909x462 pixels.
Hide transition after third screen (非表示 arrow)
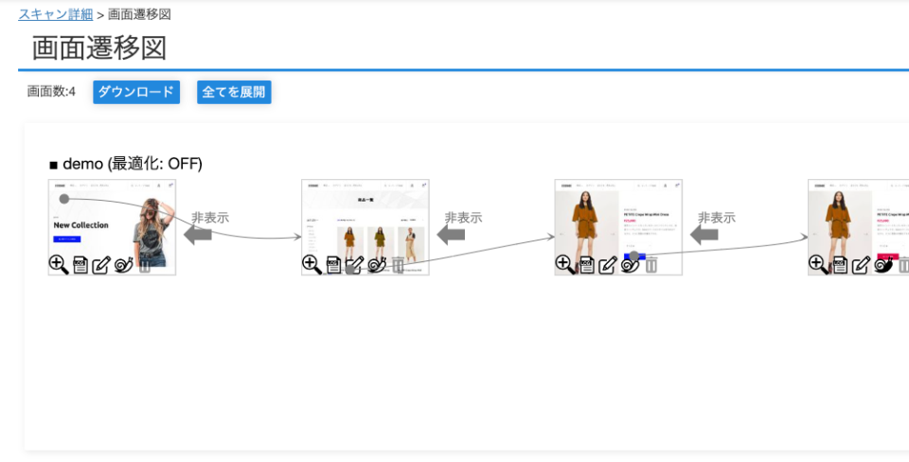704,235
